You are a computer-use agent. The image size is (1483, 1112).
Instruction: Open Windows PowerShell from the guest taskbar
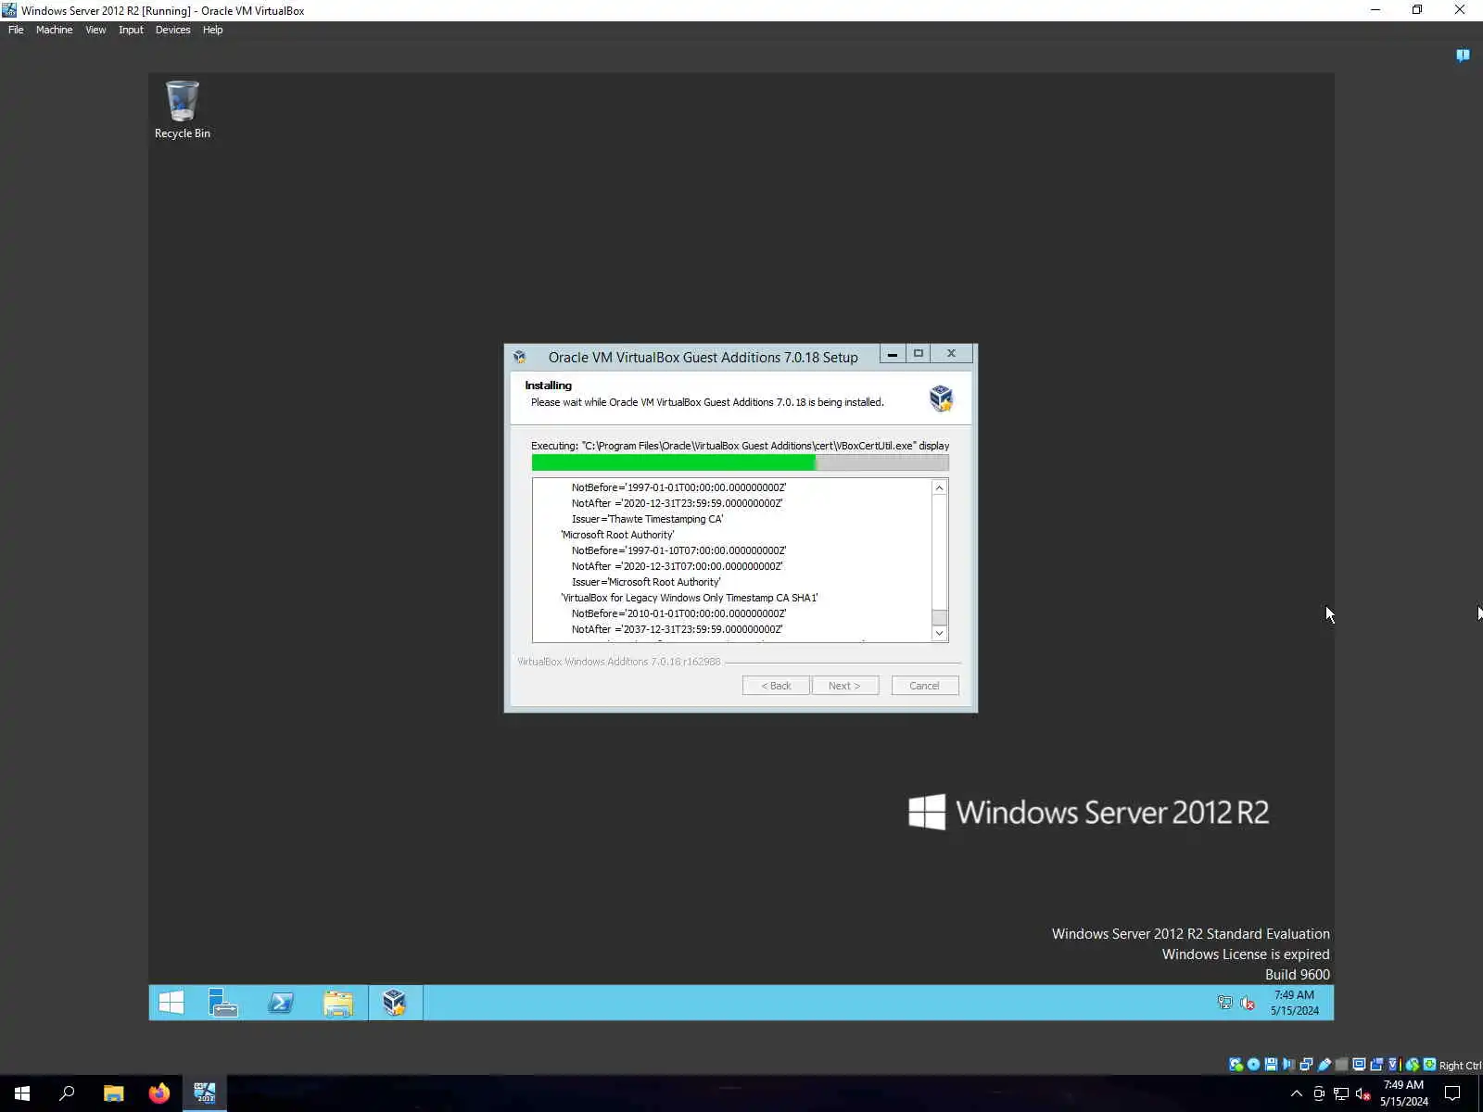tap(281, 1003)
